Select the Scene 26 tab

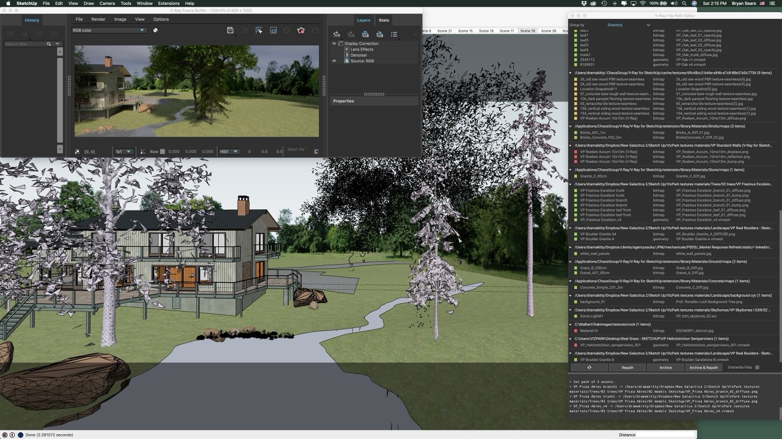549,30
